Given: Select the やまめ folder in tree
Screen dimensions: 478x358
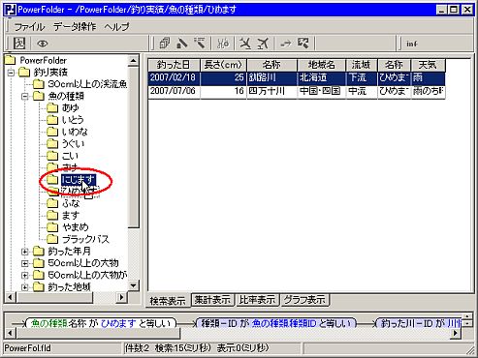Looking at the screenshot, I should (x=76, y=227).
